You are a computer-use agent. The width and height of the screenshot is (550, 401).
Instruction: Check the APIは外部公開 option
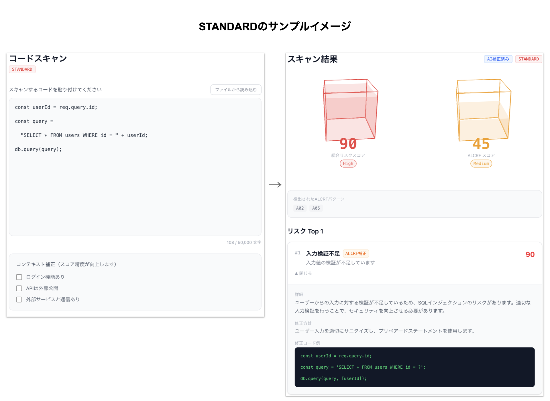pos(19,288)
